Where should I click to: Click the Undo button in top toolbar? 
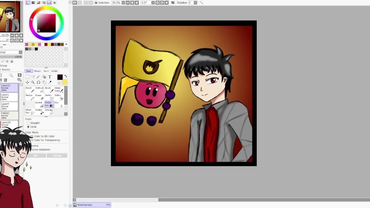click(75, 3)
